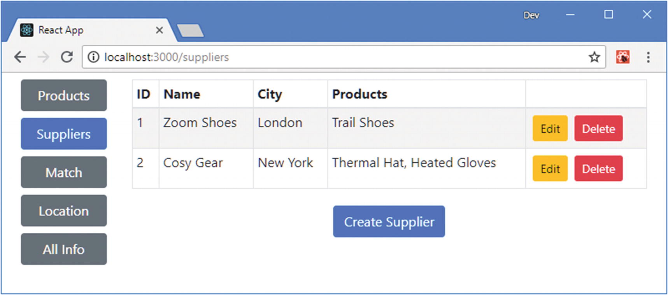Go to the Products section
This screenshot has width=668, height=295.
tap(64, 95)
